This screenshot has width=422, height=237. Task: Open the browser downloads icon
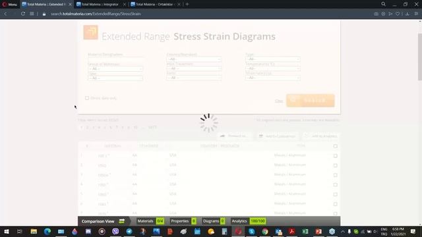407,14
